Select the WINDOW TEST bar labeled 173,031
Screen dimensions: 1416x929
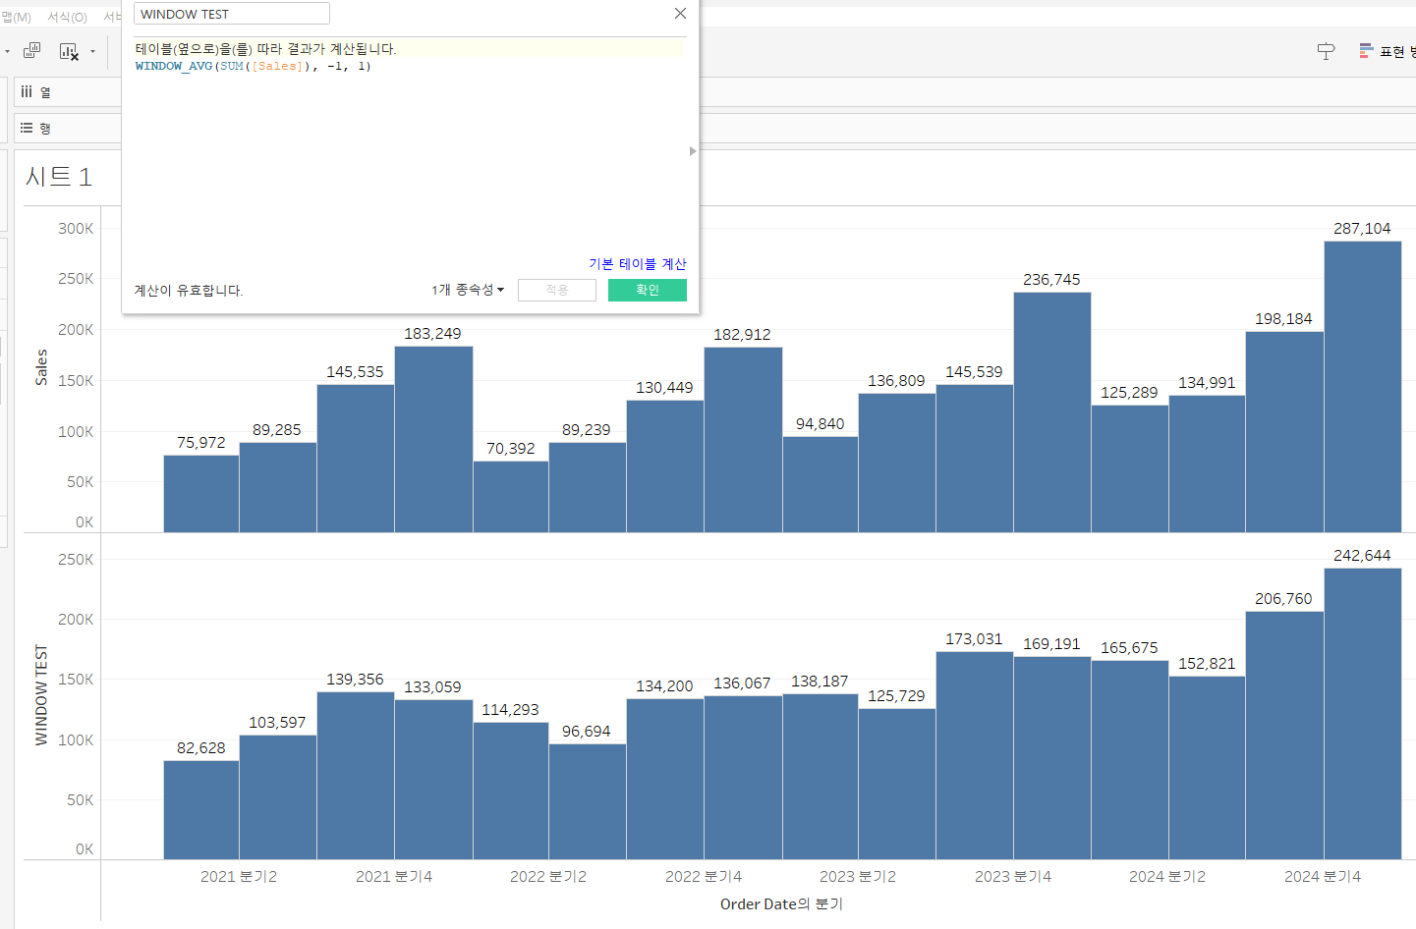(x=975, y=756)
